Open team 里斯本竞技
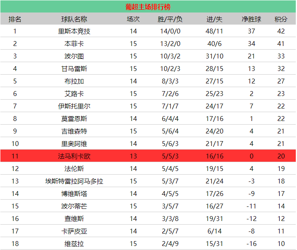 74,31
